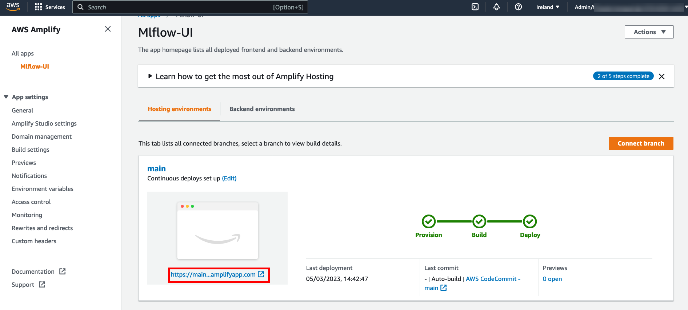
Task: Open the help question mark icon
Action: click(518, 7)
